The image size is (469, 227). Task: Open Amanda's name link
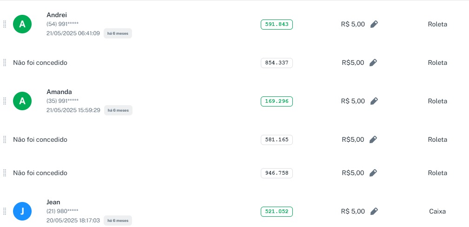click(x=59, y=92)
